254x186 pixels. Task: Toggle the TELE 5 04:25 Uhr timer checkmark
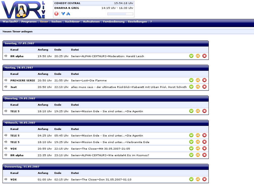click(x=191, y=135)
